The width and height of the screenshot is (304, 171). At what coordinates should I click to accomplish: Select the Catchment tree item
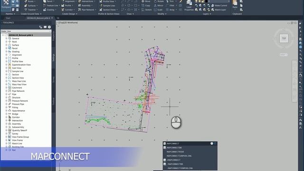click(17, 87)
